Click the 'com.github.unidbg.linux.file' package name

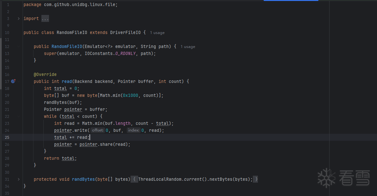coord(80,4)
